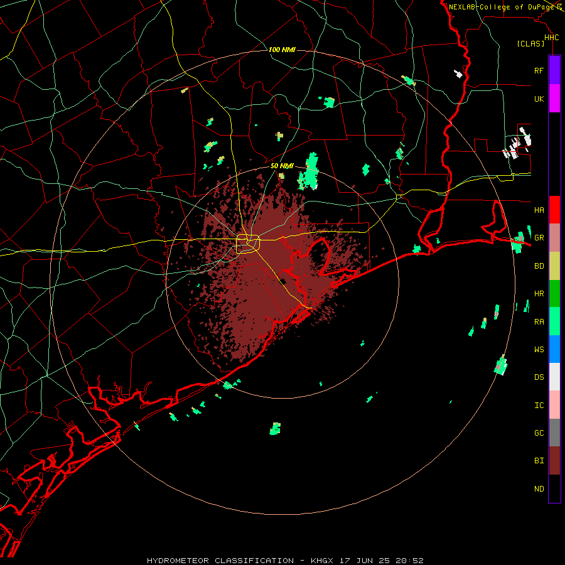Click the DS legend label
565x565 pixels.
(539, 377)
